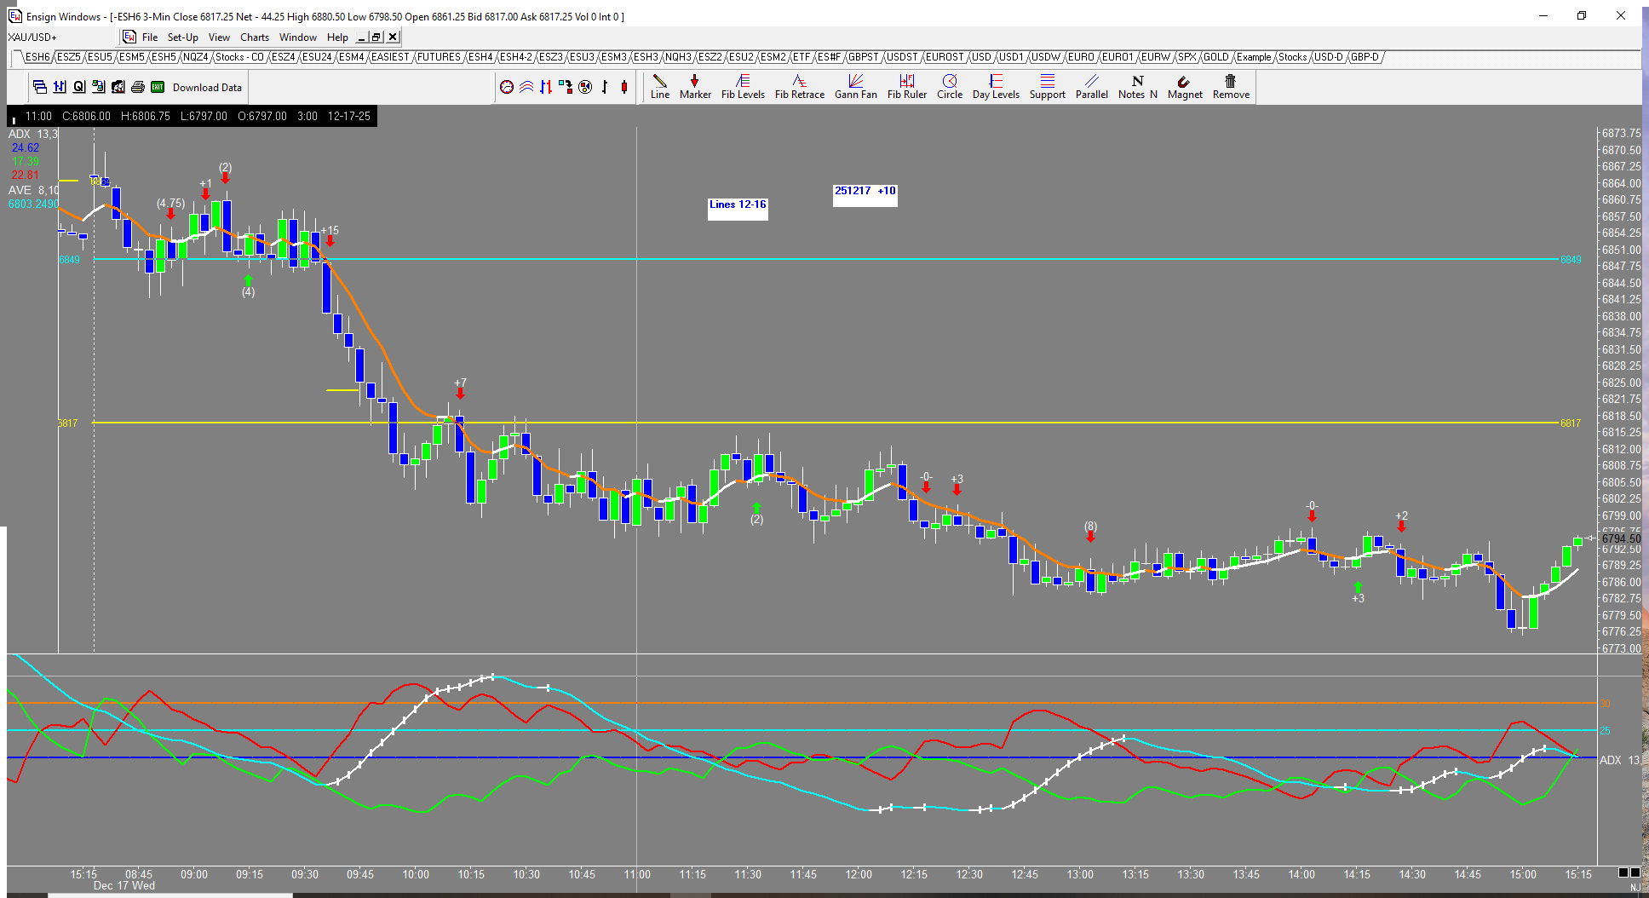Activate the Day Levels tool
1649x898 pixels.
click(995, 86)
